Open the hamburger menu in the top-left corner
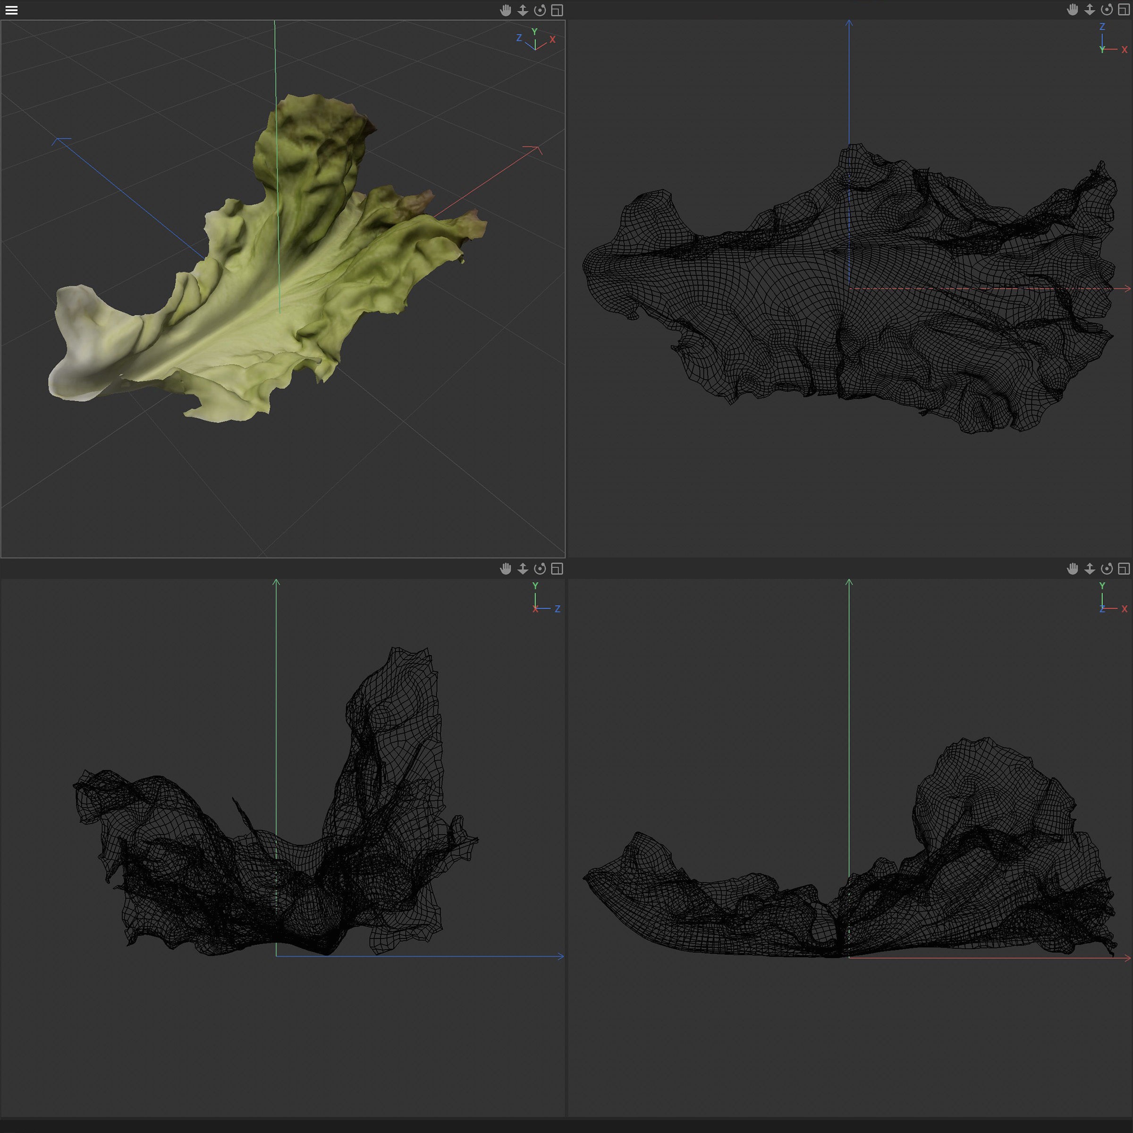1133x1133 pixels. tap(12, 10)
